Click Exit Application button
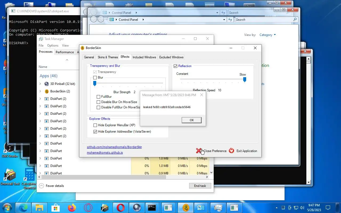 pyautogui.click(x=243, y=151)
